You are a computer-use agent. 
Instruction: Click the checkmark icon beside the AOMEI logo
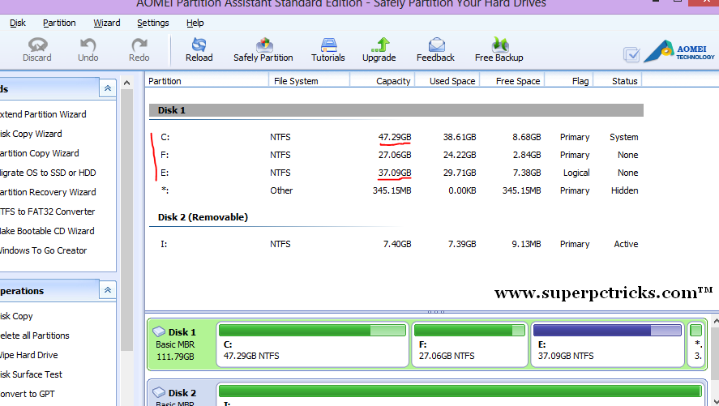631,54
